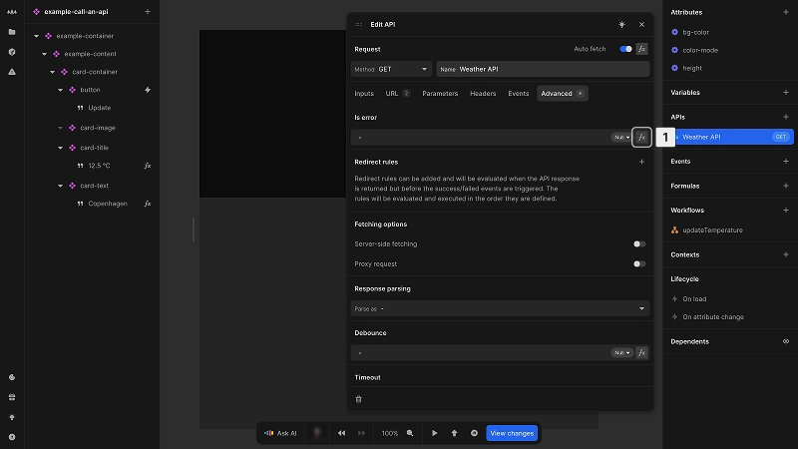Select the Advanced tab
Screen dimensions: 798x449
tap(562, 93)
